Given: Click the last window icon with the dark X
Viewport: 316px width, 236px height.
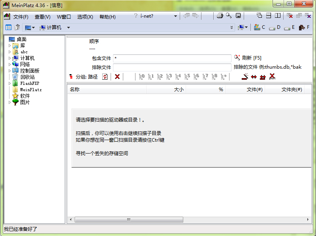Looking at the screenshot, I should click(308, 15).
